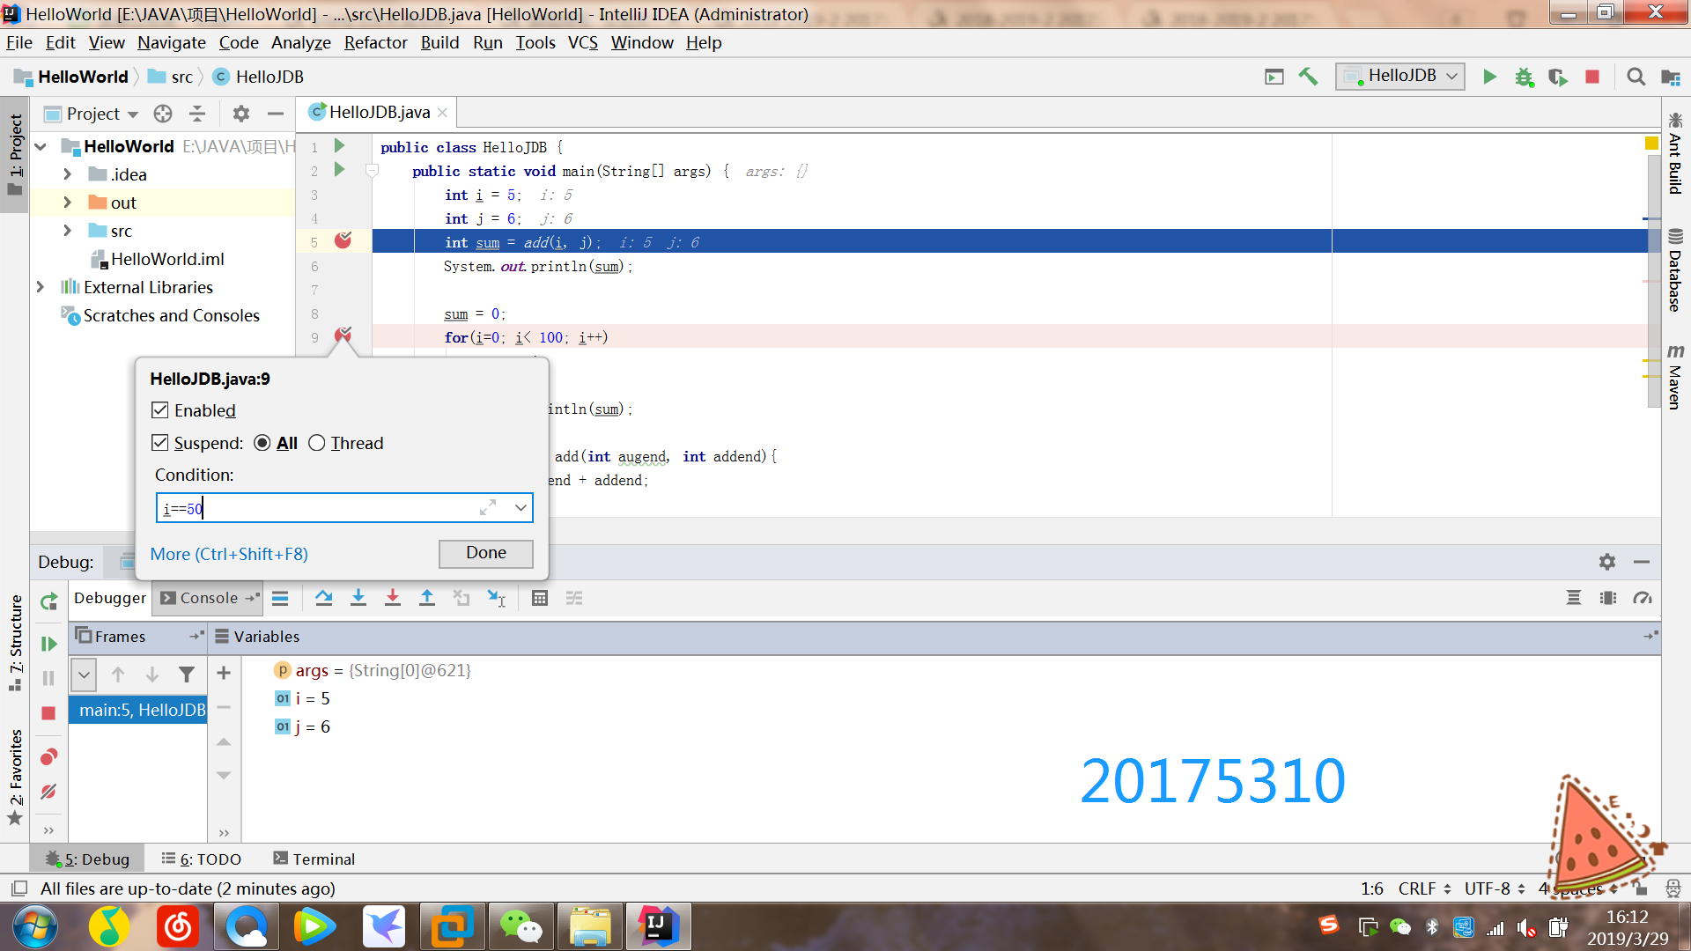Start debugging with the Debug bug icon

coord(1524,77)
